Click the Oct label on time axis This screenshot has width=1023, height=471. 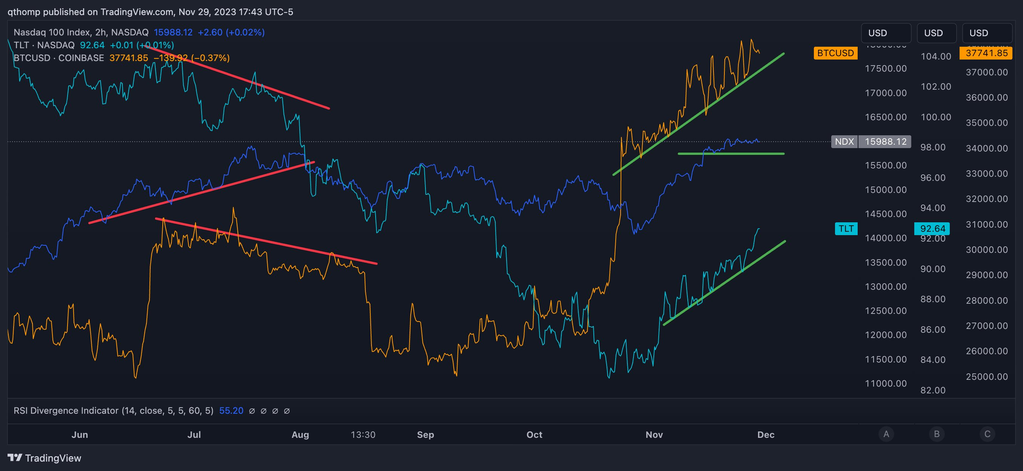tap(534, 434)
